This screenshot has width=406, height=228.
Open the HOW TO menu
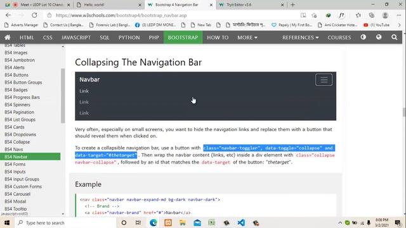pyautogui.click(x=218, y=37)
